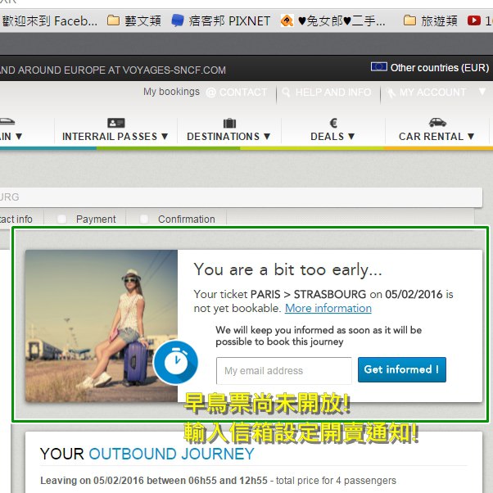Change country via Other countries (EUR)
493x493 pixels.
coord(439,68)
